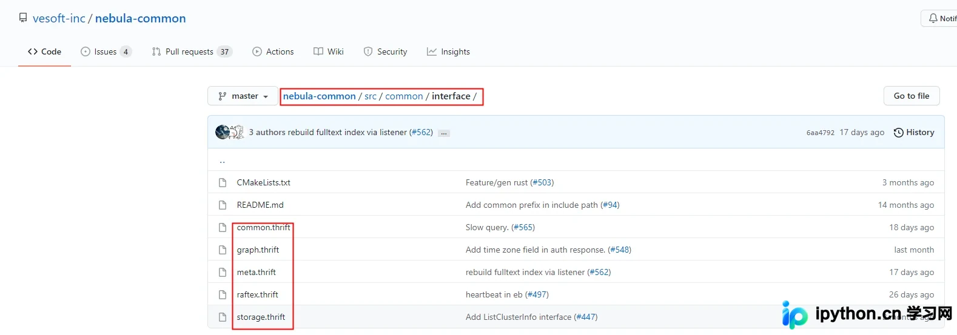This screenshot has height=335, width=957.
Task: Click file icon next to common.thrift
Action: pos(223,227)
